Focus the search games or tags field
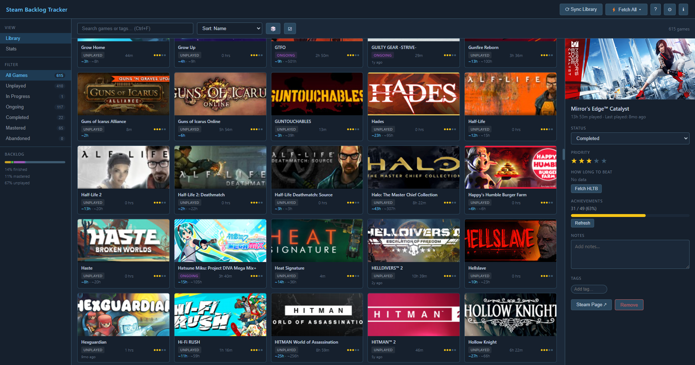 (x=135, y=29)
